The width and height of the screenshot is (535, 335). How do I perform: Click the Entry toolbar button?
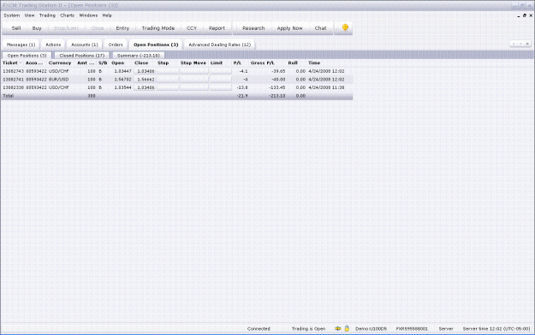point(122,28)
